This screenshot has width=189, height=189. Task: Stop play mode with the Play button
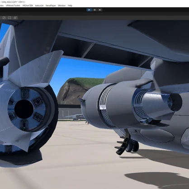[89, 10]
